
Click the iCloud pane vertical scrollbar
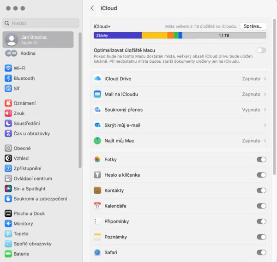[x=274, y=97]
